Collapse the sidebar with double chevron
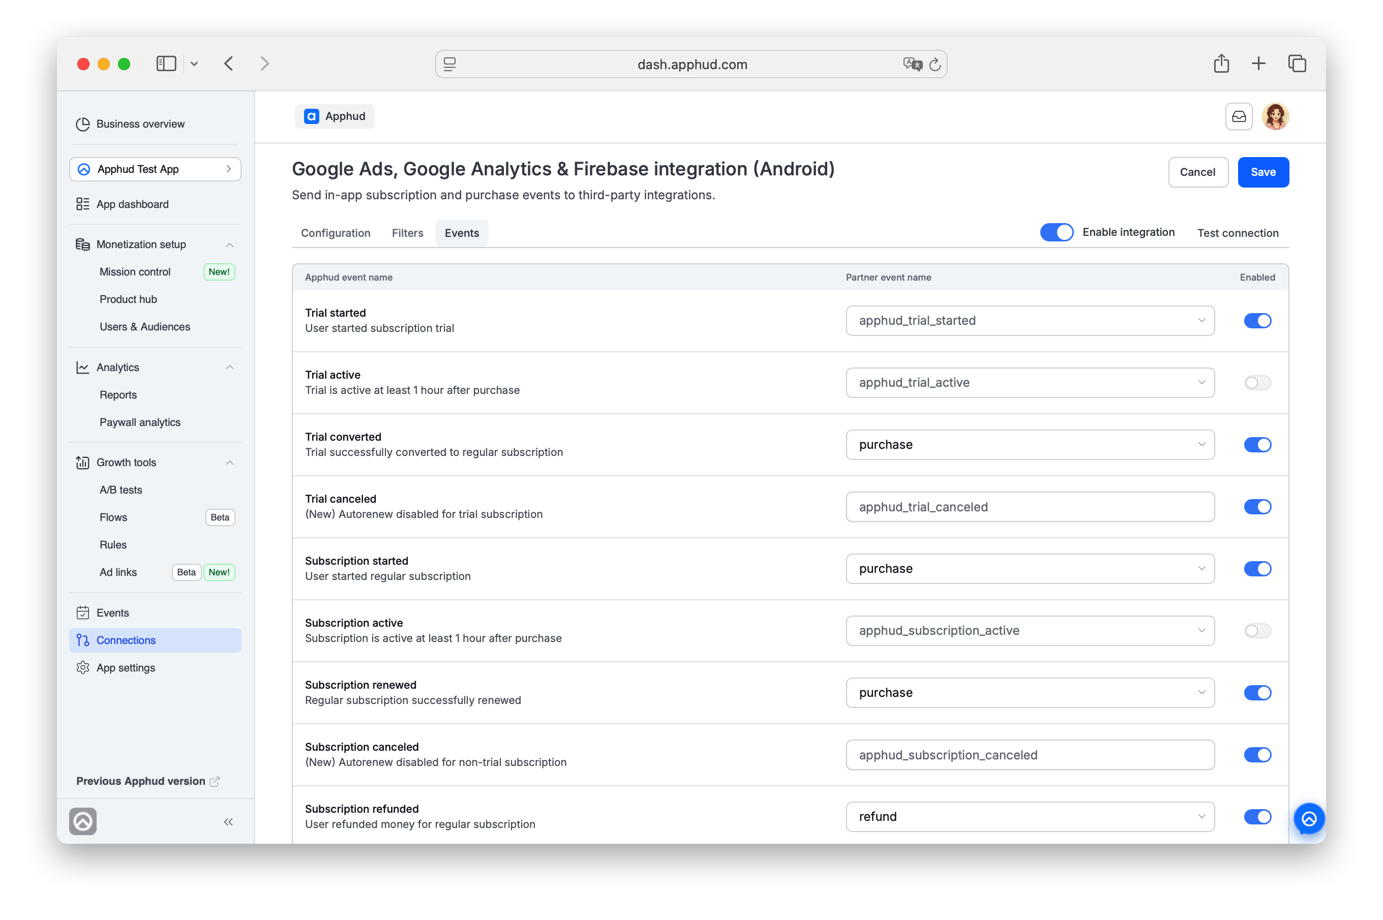 (x=228, y=821)
